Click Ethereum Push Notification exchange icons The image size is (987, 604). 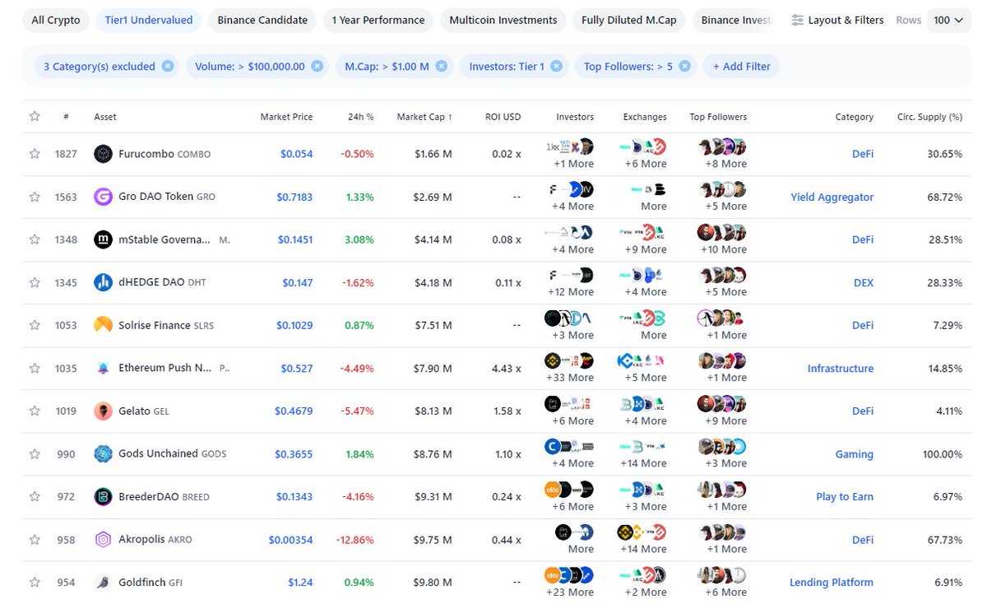pyautogui.click(x=642, y=360)
